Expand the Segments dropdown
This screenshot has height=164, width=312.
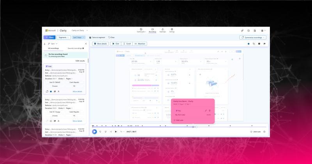[x=64, y=37]
